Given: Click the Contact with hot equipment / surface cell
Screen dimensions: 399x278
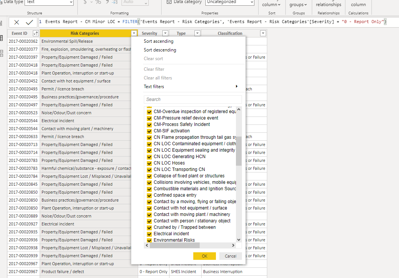Looking at the screenshot, I should [85, 81].
